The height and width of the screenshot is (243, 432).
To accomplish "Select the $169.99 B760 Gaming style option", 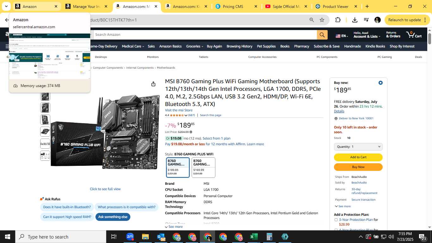I will point(203,167).
